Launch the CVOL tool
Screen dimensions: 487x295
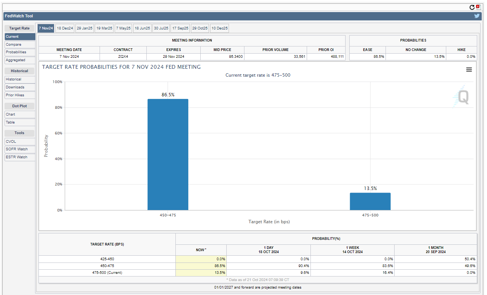(x=20, y=142)
